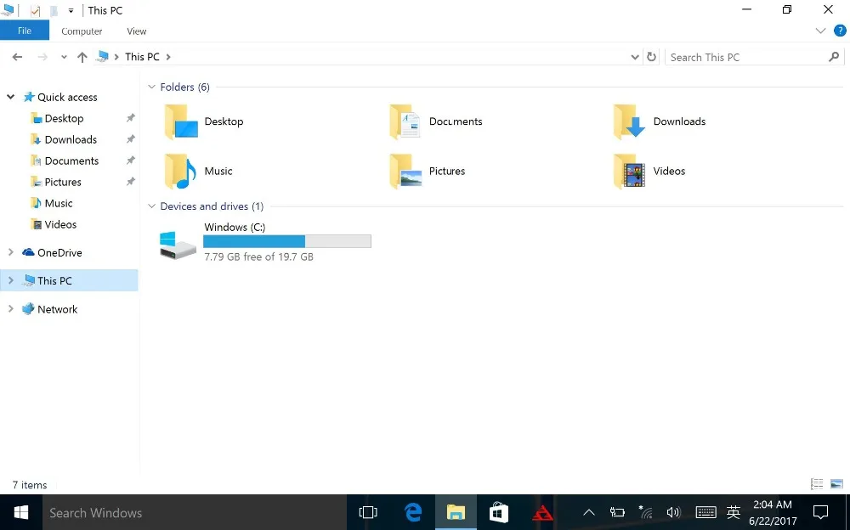
Task: Click the New folder icon in title bar
Action: click(54, 10)
